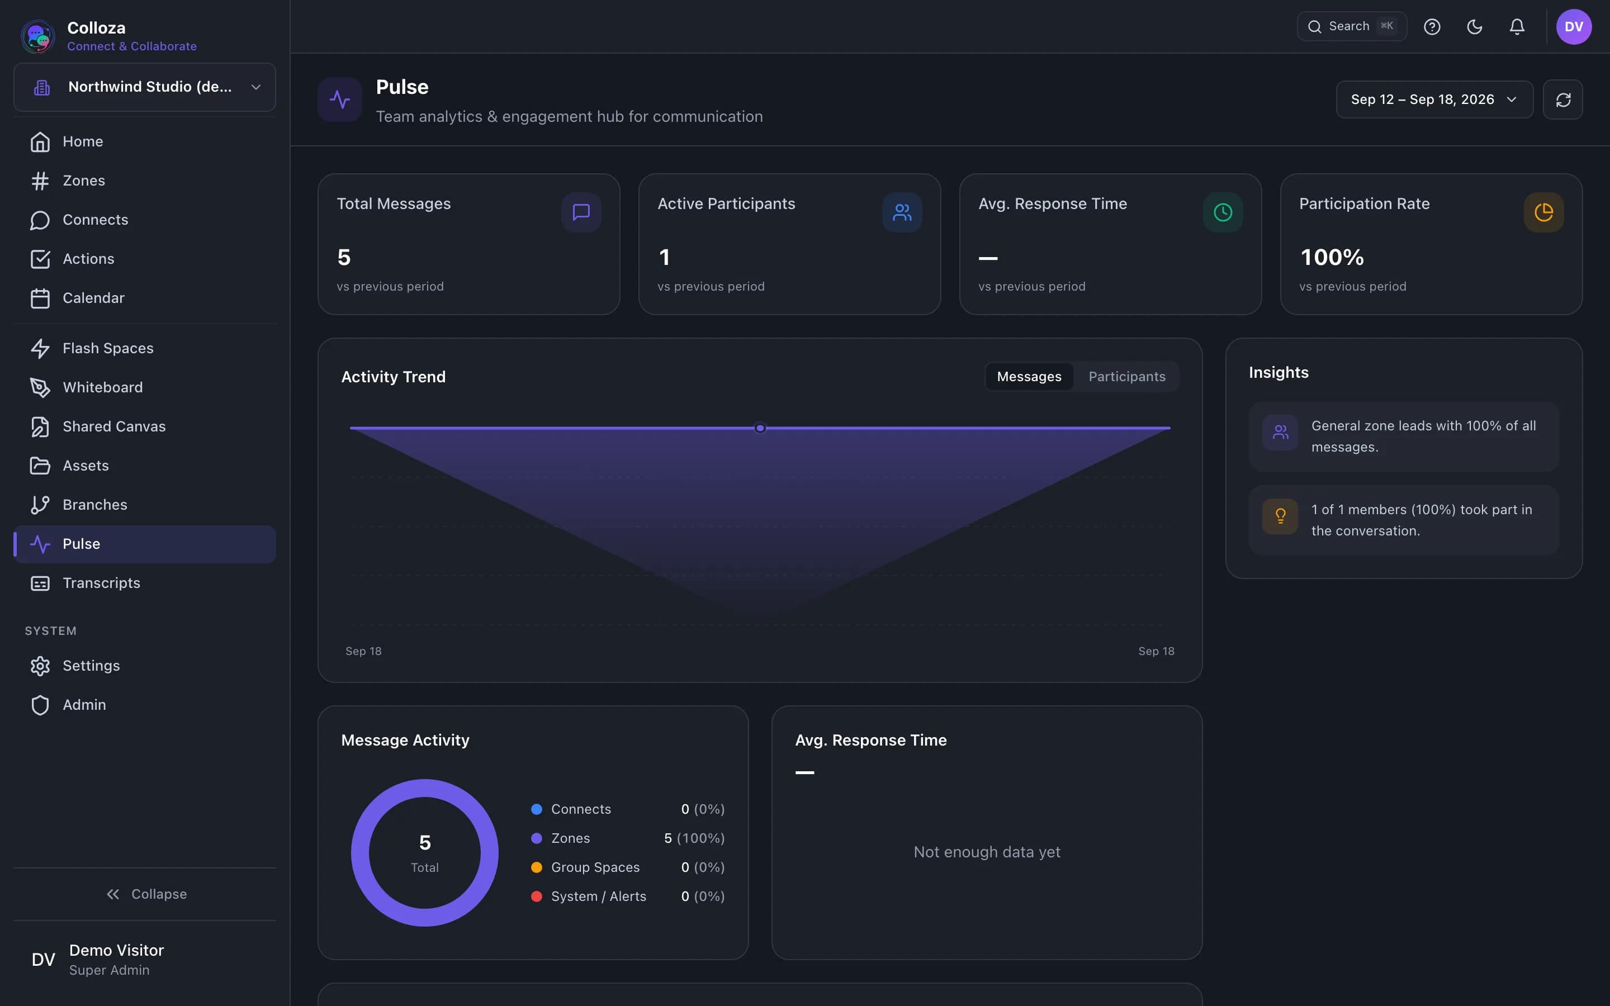The height and width of the screenshot is (1006, 1610).
Task: Open Actions checklist icon
Action: [x=40, y=259]
